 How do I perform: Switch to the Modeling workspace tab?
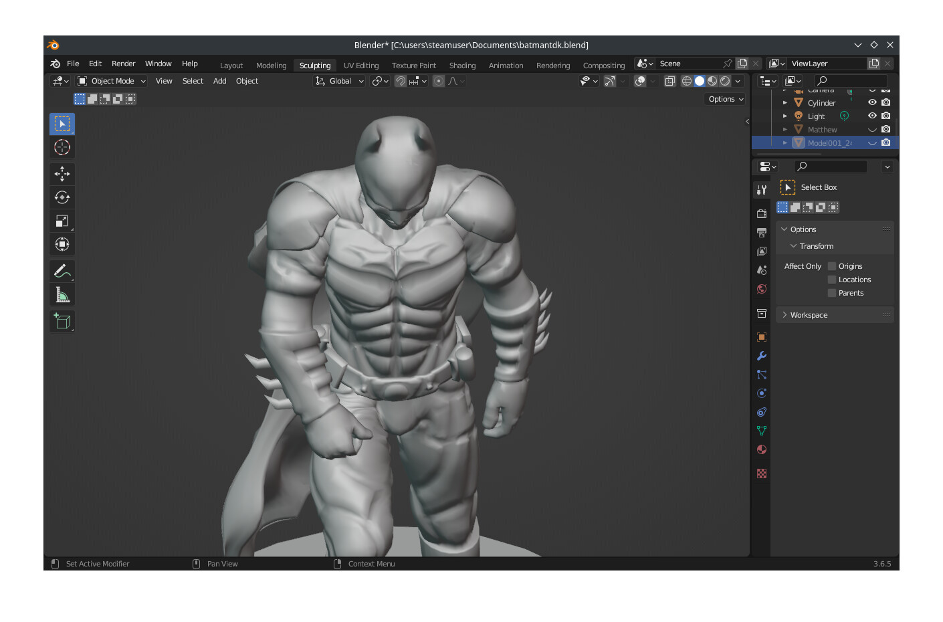tap(271, 66)
